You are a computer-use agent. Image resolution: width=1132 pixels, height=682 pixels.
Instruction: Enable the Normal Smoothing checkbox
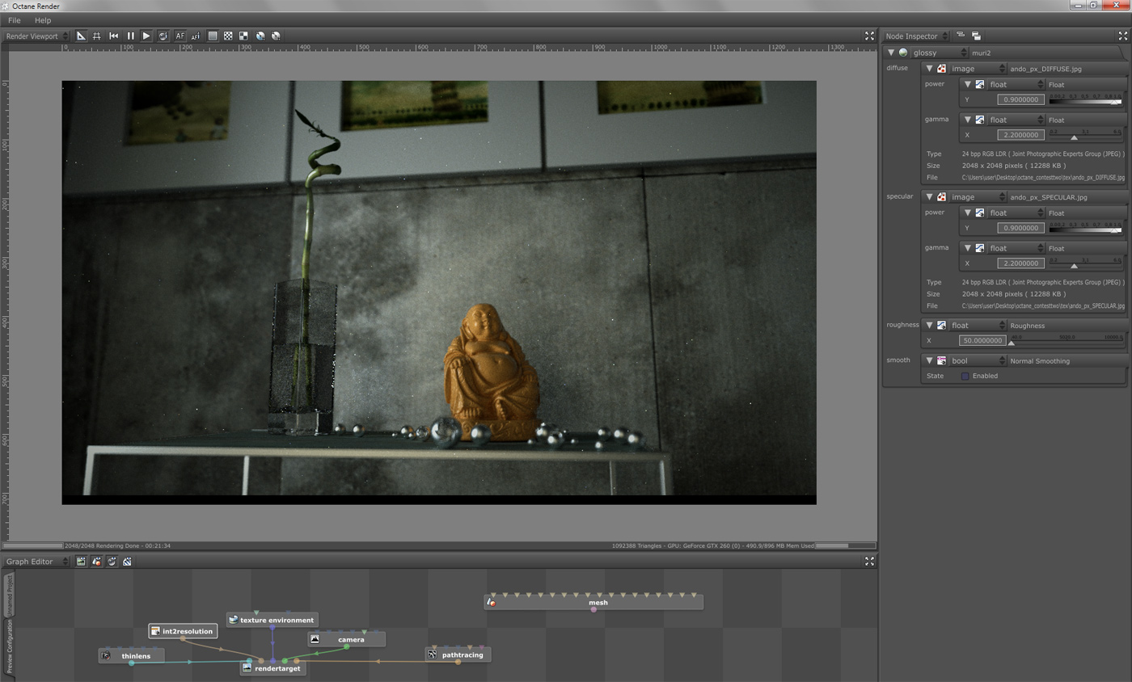965,376
